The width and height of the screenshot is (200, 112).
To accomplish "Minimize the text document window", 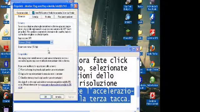I will click(x=130, y=49).
